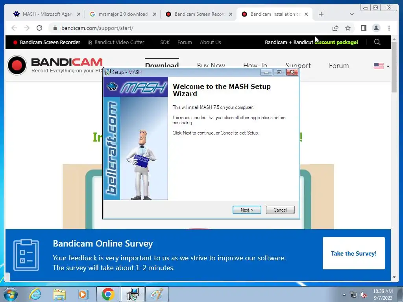The image size is (403, 302).
Task: Click the Take the Survey! button
Action: point(354,254)
